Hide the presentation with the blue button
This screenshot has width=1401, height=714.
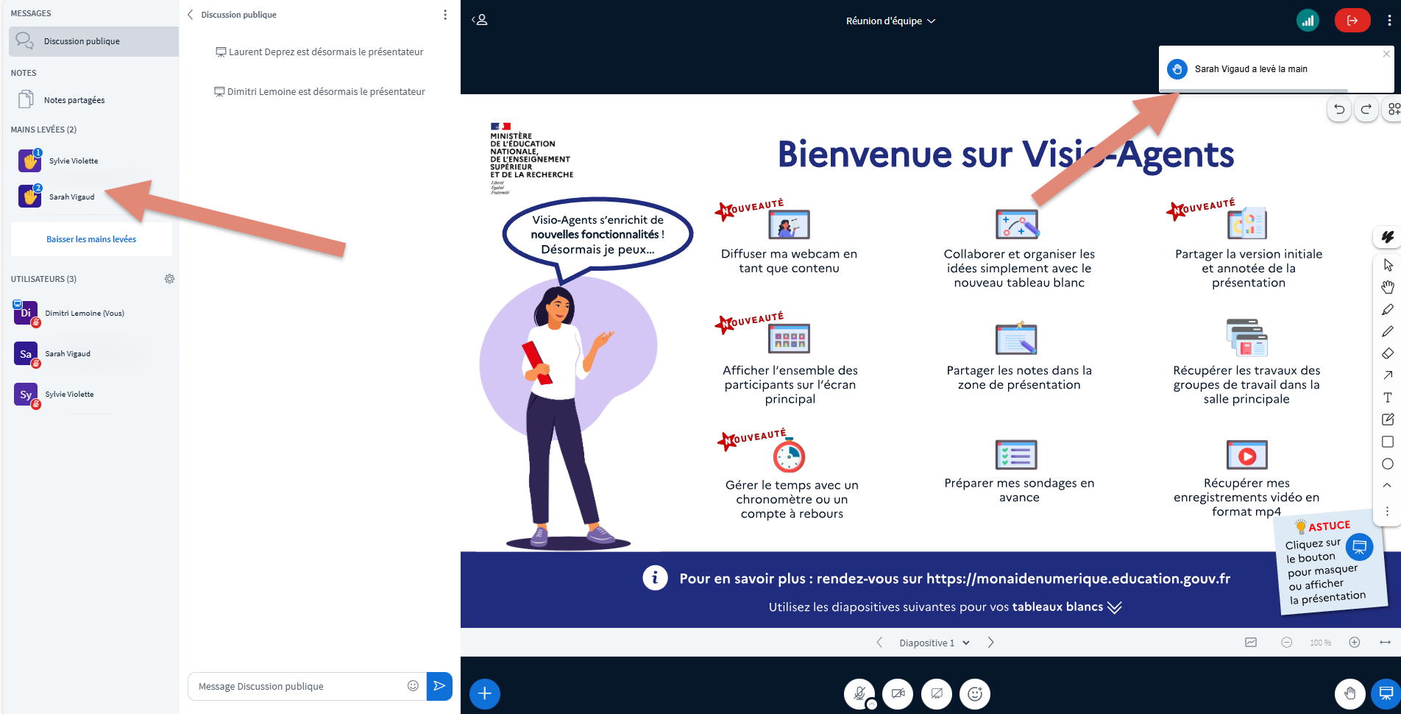tap(1386, 693)
